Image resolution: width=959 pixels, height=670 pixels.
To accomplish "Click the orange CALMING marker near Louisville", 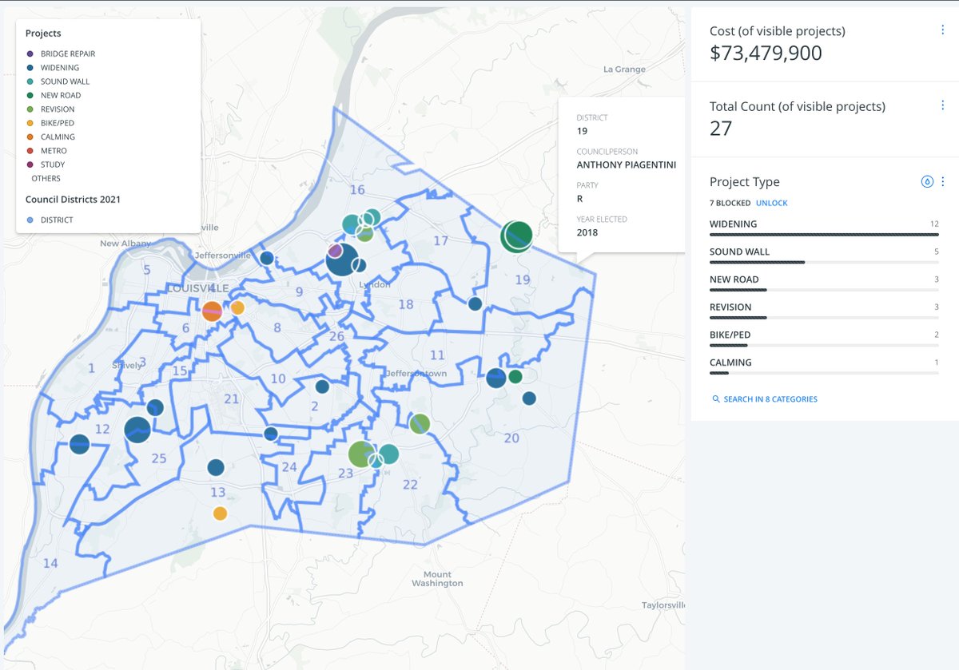I will pos(211,311).
